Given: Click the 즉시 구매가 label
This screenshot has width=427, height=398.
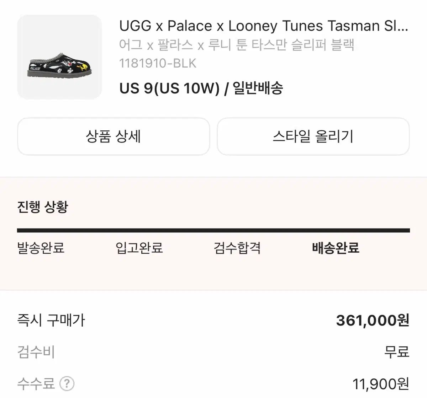Looking at the screenshot, I should click(51, 320).
